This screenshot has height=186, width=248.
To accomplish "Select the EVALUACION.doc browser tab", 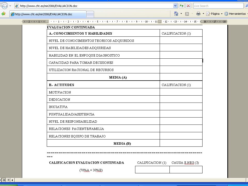I will (x=48, y=14).
